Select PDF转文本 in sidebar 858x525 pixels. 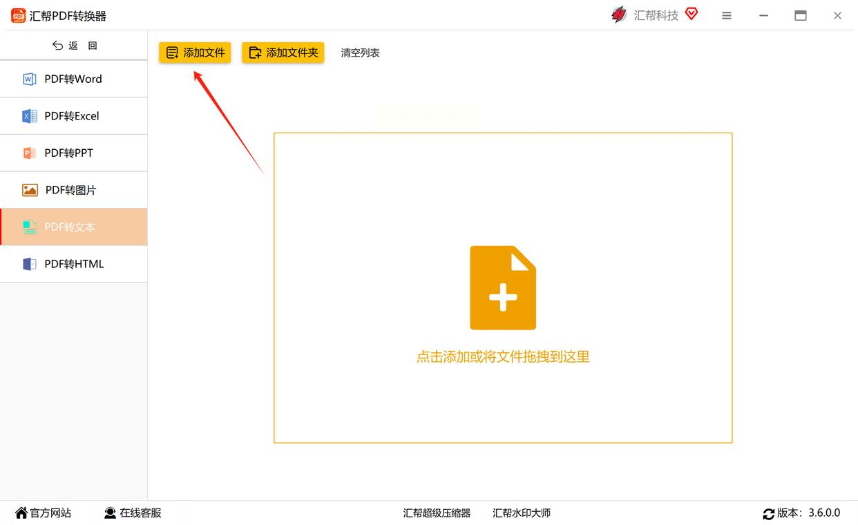(73, 227)
